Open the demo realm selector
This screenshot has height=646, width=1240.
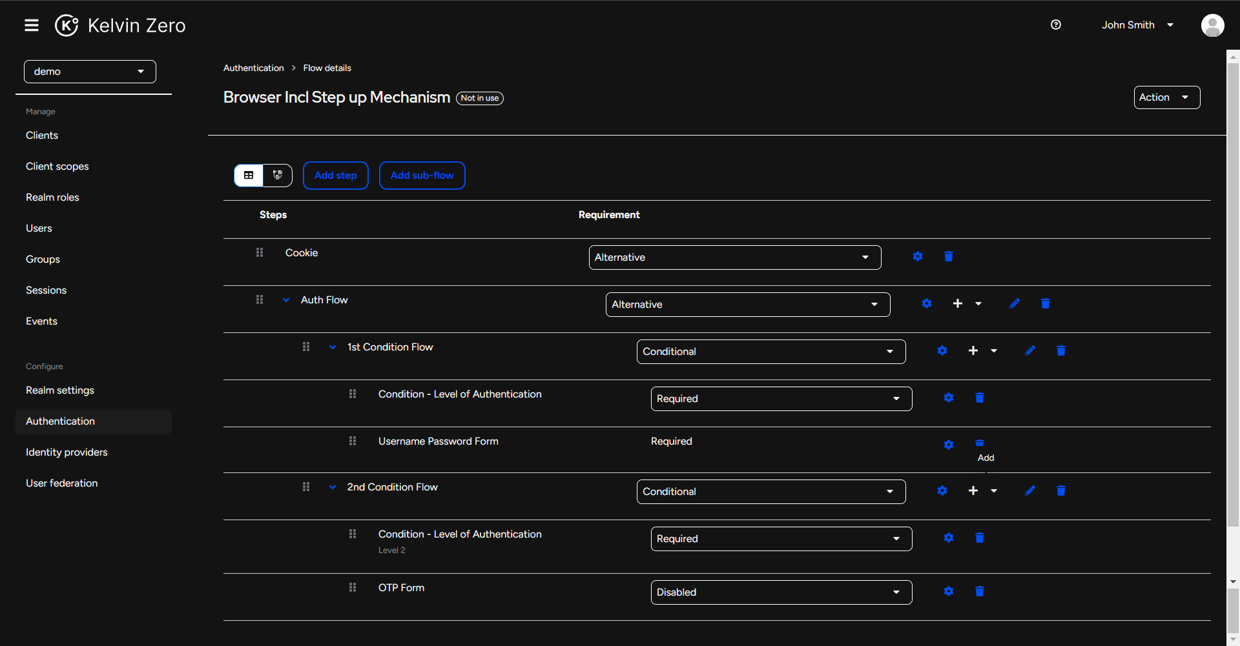pos(89,71)
